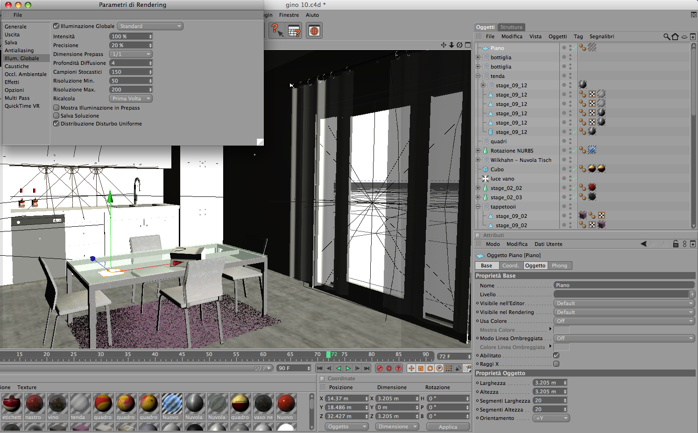Enable Salva Soluzione checkbox
698x433 pixels.
click(56, 116)
